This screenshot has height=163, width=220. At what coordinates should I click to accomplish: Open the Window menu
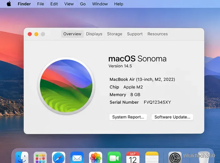click(100, 4)
